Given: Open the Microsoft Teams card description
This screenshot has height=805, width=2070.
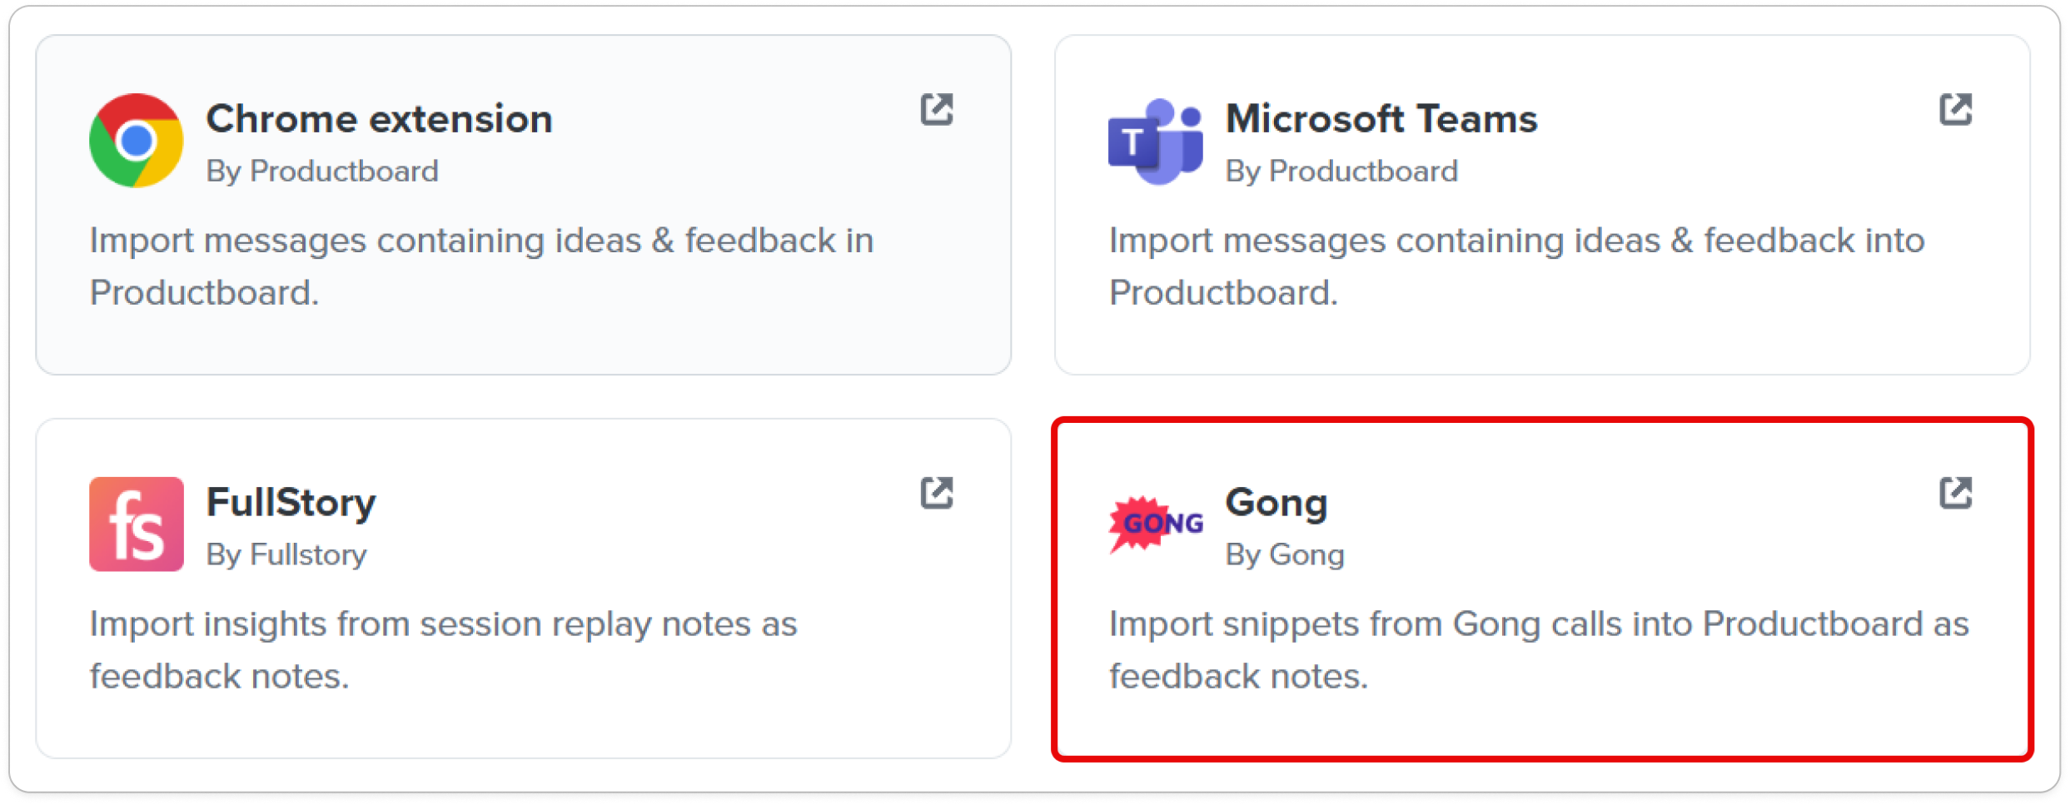Looking at the screenshot, I should tap(1516, 266).
